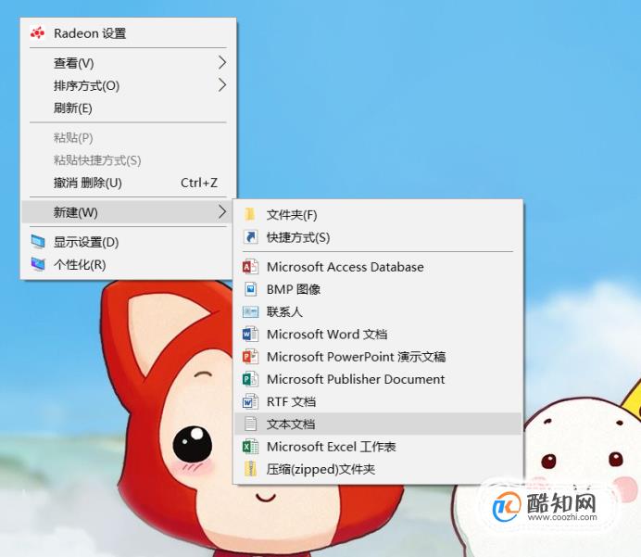641x557 pixels.
Task: Expand the 新建(W) submenu arrow
Action: pos(222,212)
